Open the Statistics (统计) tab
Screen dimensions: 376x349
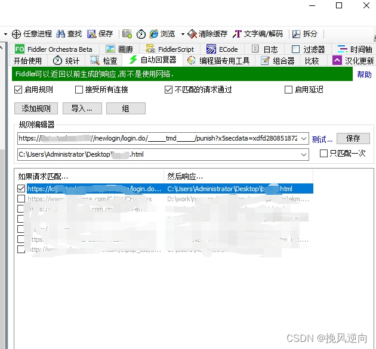coord(66,61)
